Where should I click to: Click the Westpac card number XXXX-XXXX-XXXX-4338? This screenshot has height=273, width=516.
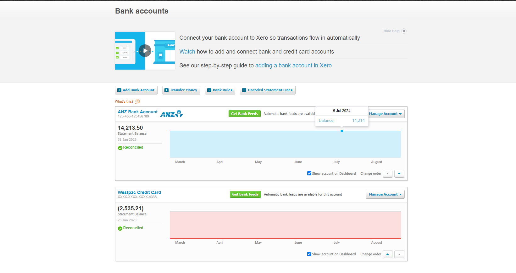pos(137,197)
